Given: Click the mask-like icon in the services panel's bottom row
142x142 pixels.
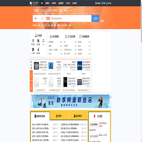Looking at the screenshot, I should [x=33, y=50].
